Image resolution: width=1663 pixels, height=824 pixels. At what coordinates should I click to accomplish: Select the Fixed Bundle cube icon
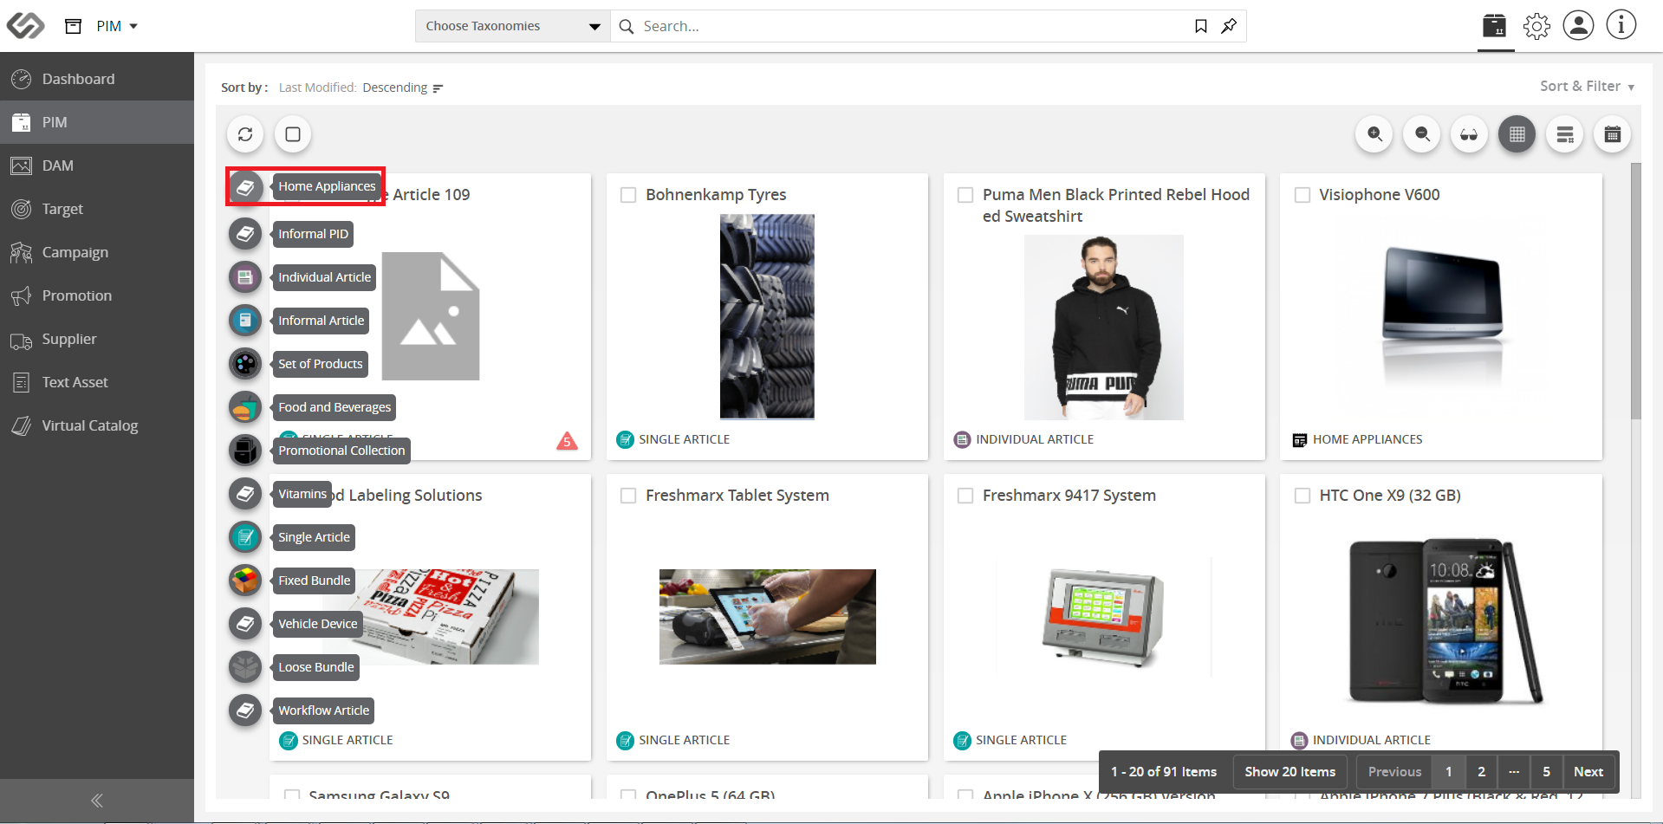[245, 581]
